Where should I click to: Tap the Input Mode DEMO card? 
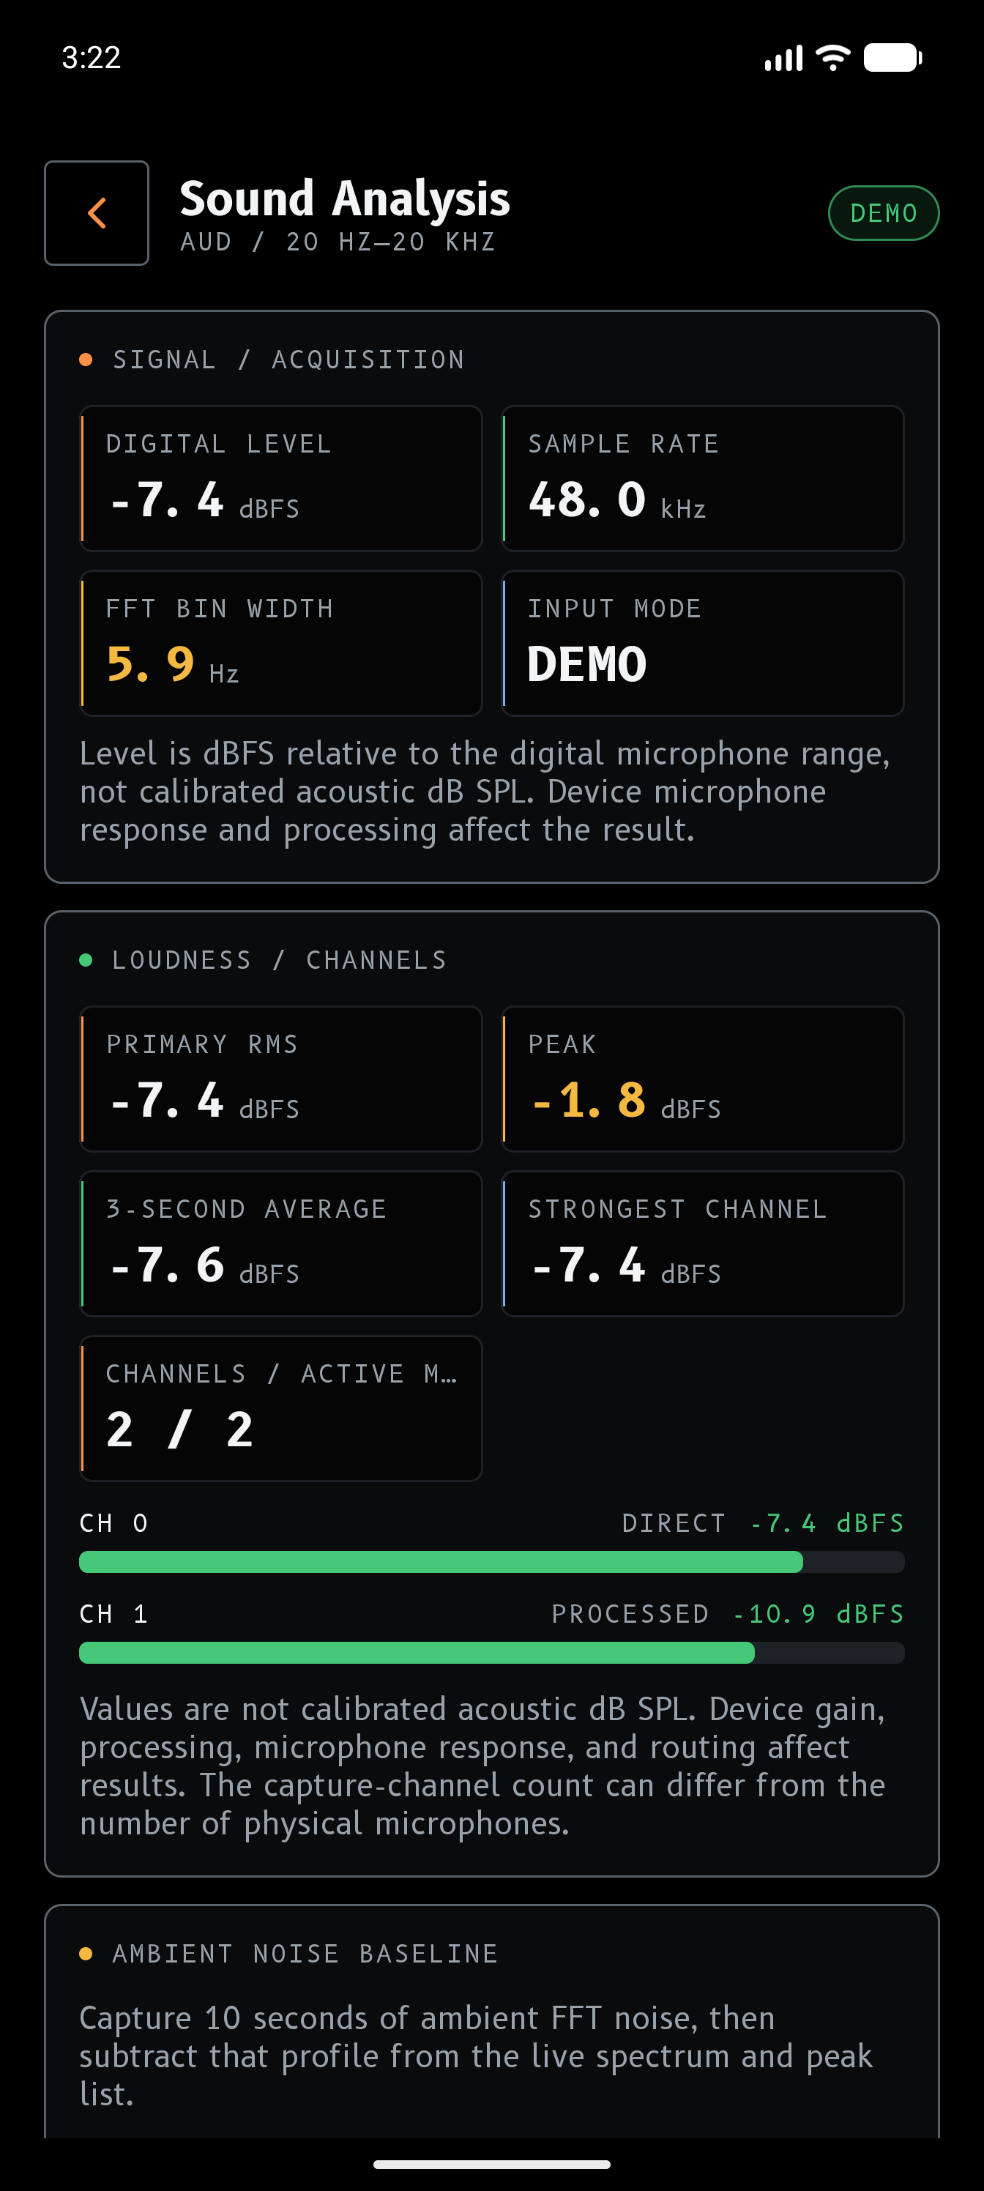[703, 643]
